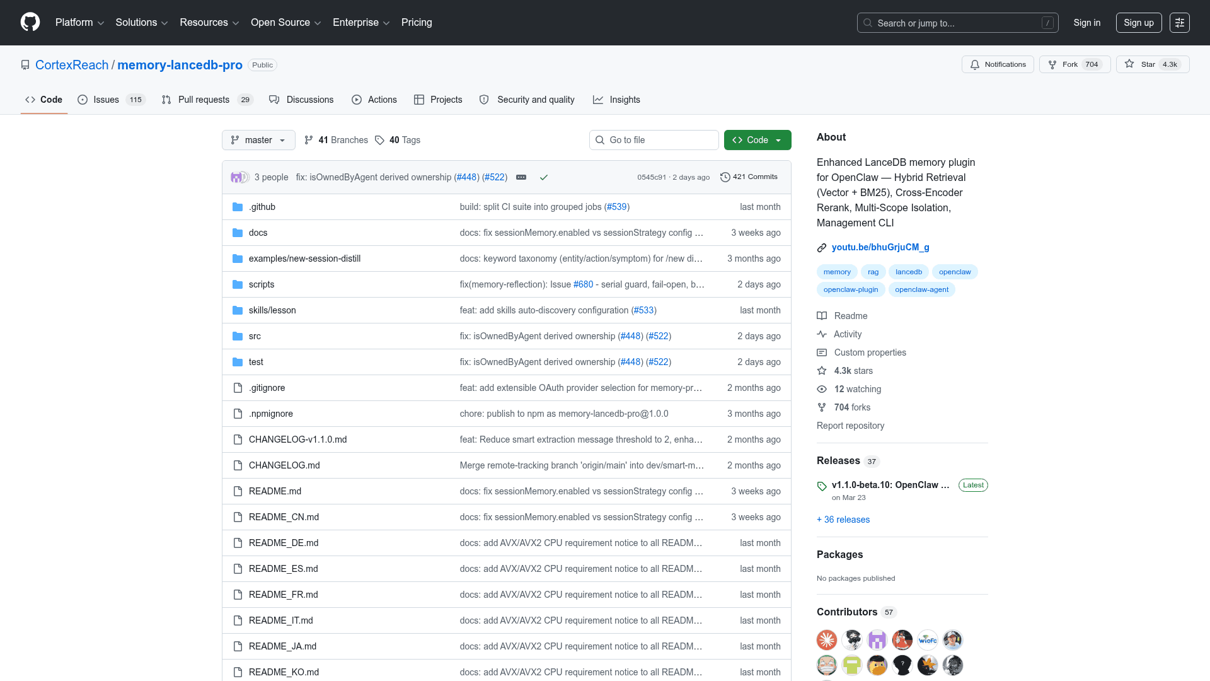
Task: Select the lancedb topic tag
Action: pos(909,272)
